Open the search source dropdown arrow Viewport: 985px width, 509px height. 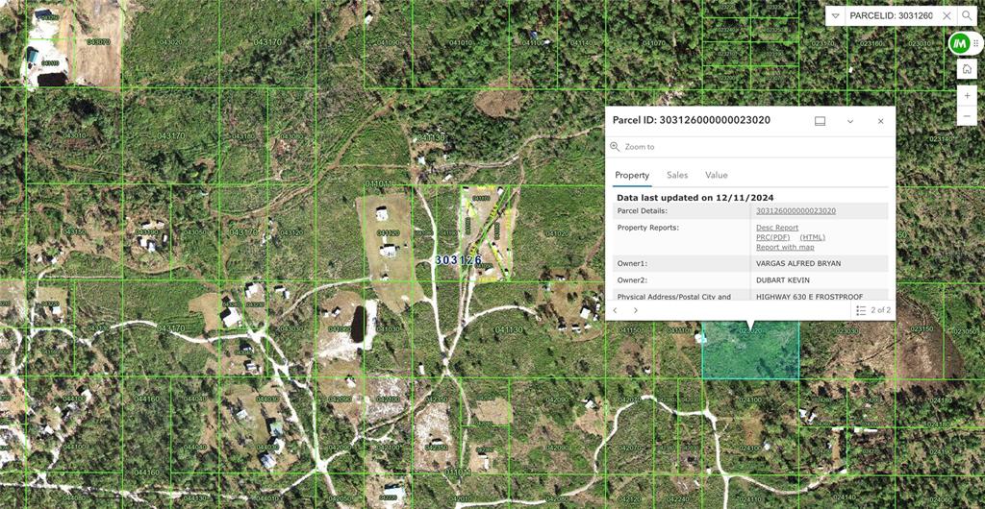click(835, 15)
